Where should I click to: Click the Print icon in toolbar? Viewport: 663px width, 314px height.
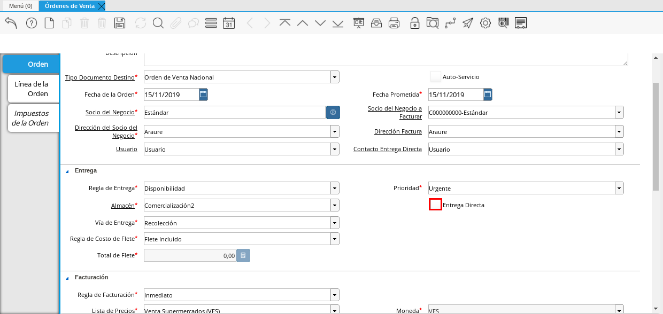coord(394,23)
